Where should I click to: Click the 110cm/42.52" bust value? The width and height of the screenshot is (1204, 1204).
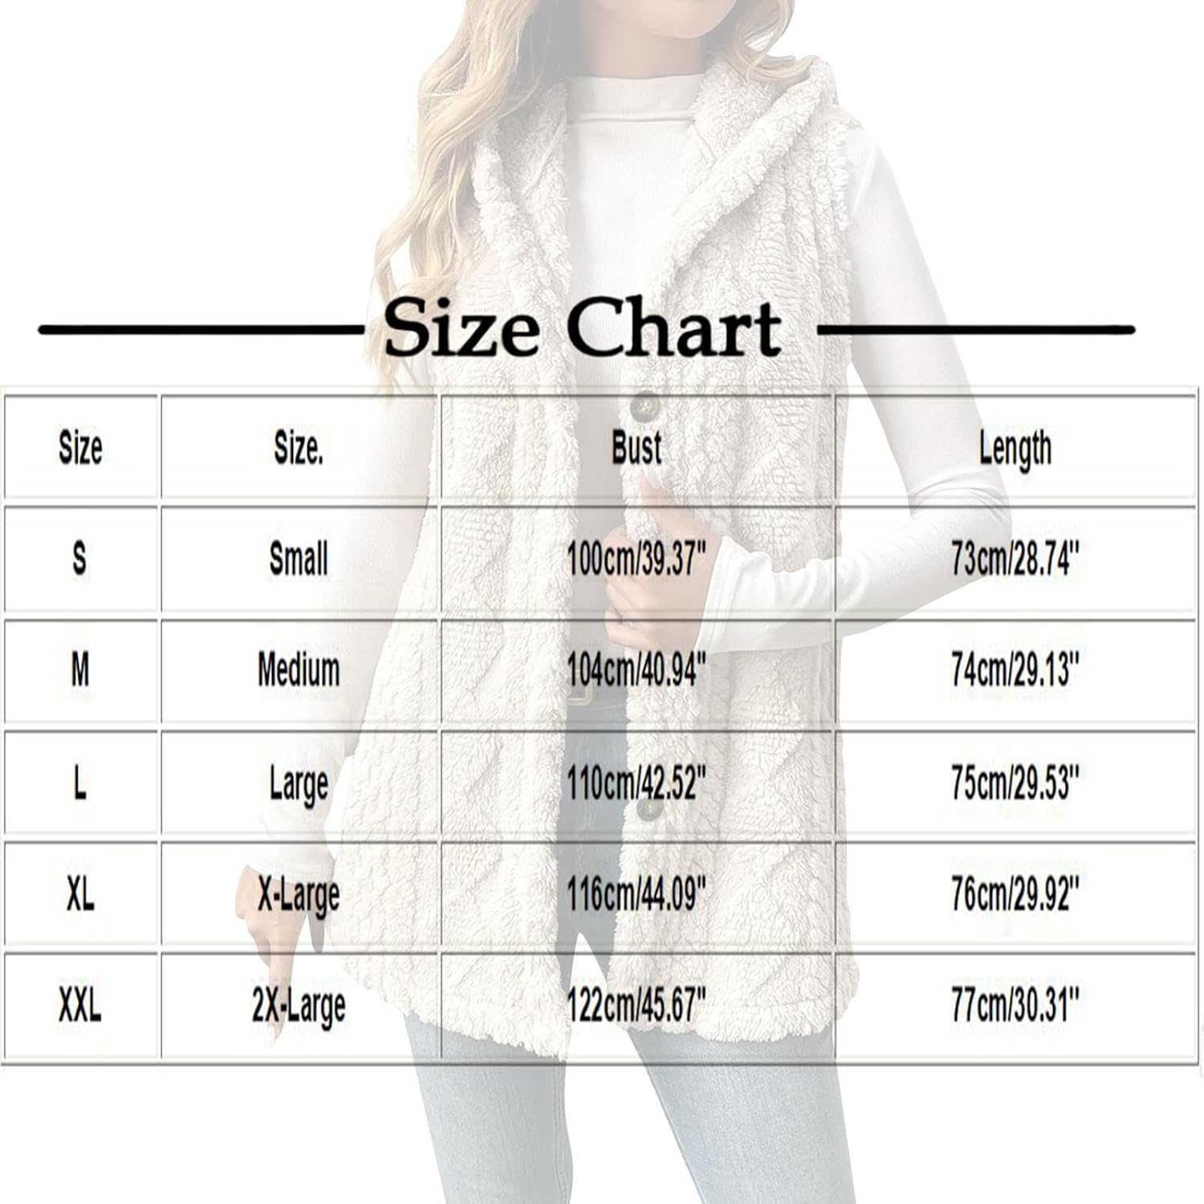pos(637,783)
